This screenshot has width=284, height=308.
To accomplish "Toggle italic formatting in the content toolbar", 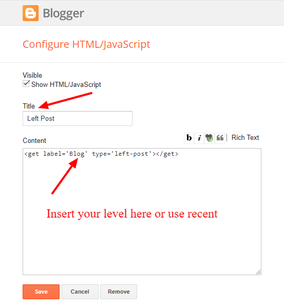I will click(199, 138).
